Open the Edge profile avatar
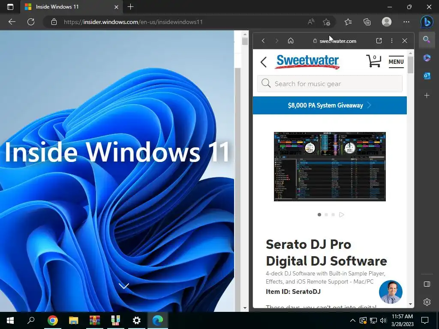This screenshot has height=329, width=439. coord(387,22)
